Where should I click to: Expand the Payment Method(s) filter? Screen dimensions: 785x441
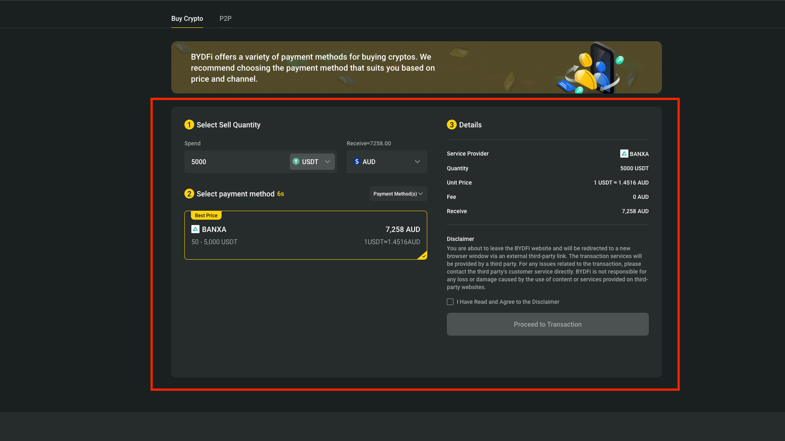(398, 194)
